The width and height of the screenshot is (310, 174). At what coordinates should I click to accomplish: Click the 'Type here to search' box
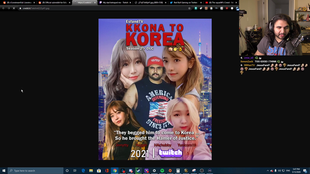coord(35,171)
